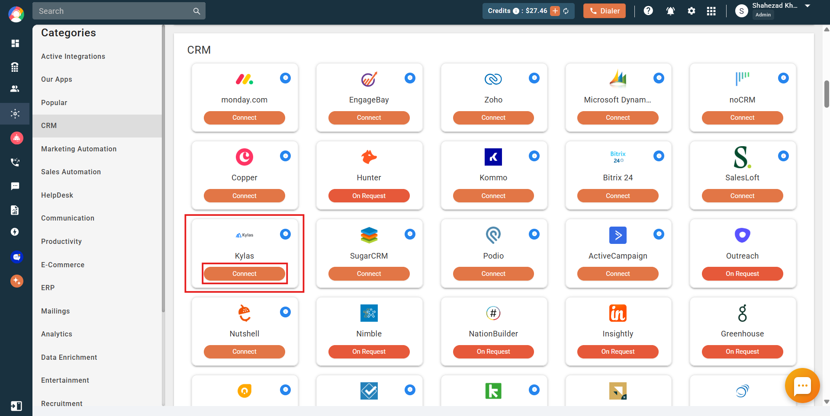Click the info toggle on Kommo card
Image resolution: width=830 pixels, height=416 pixels.
pyautogui.click(x=534, y=156)
